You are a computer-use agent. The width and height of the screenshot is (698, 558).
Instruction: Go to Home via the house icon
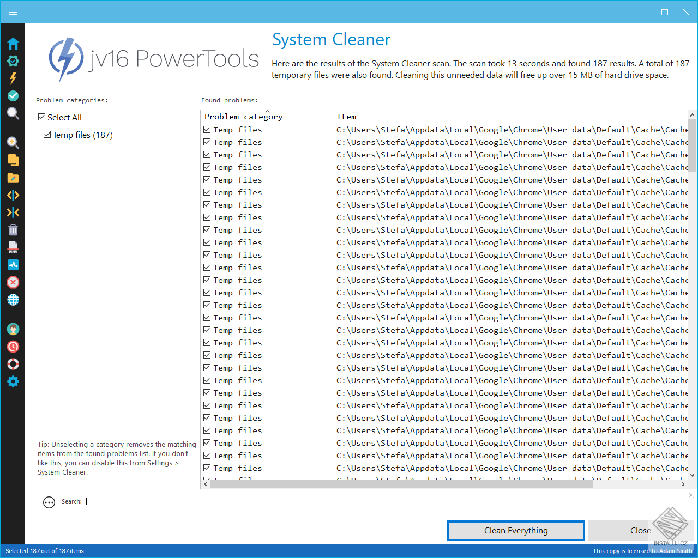(x=13, y=44)
